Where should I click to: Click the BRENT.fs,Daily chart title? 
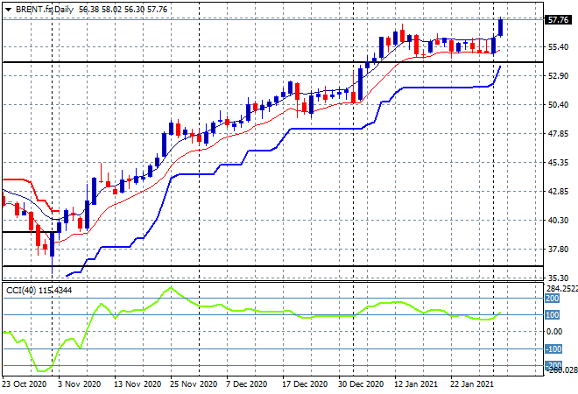tap(42, 8)
